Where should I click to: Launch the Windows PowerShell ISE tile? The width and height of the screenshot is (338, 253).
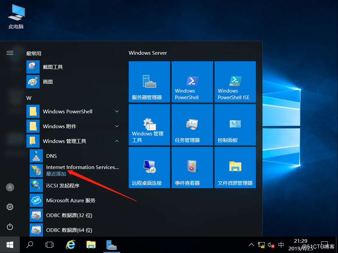[235, 82]
